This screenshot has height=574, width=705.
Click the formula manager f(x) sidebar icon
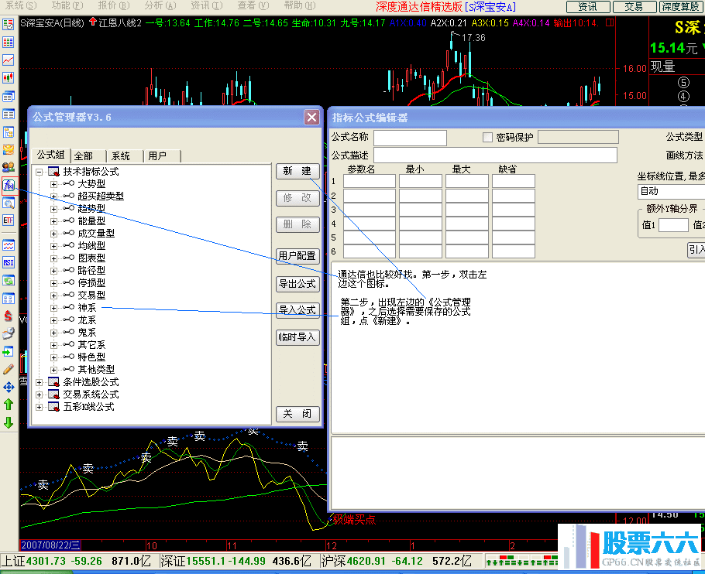click(9, 186)
